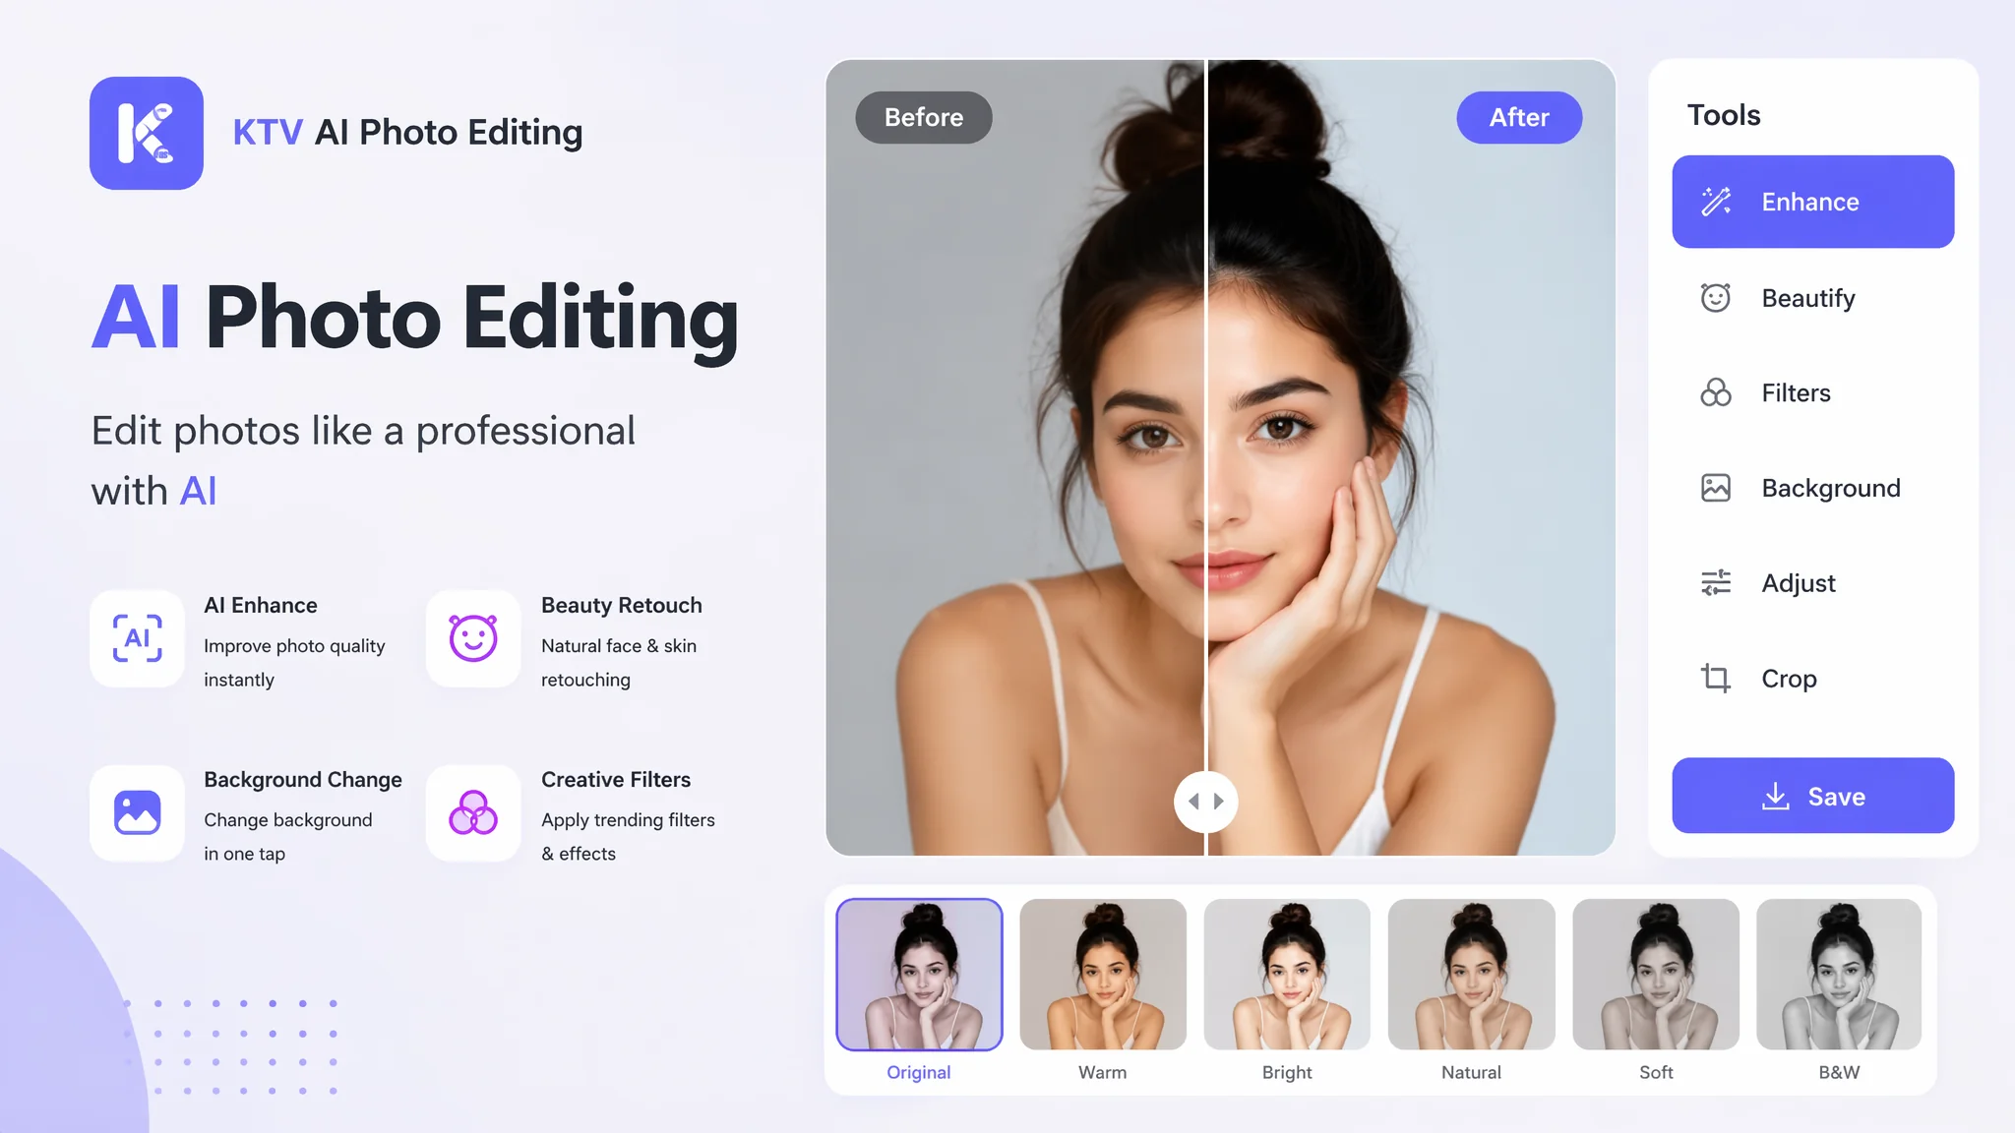Click the KTV app logo icon
This screenshot has width=2015, height=1133.
coord(147,133)
